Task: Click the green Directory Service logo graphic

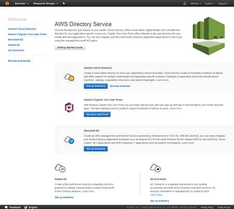Action: pos(209,36)
